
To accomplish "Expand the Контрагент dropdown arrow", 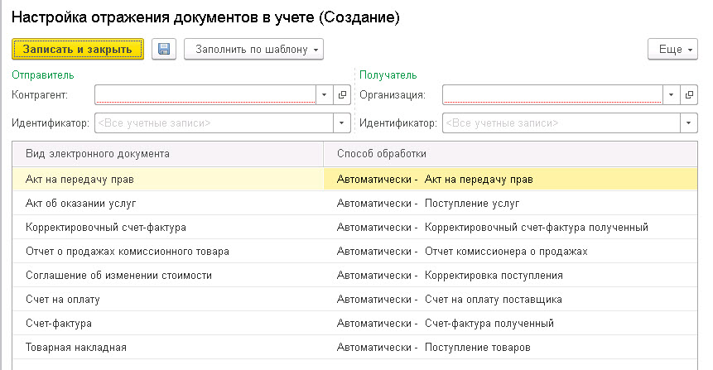I will click(325, 95).
